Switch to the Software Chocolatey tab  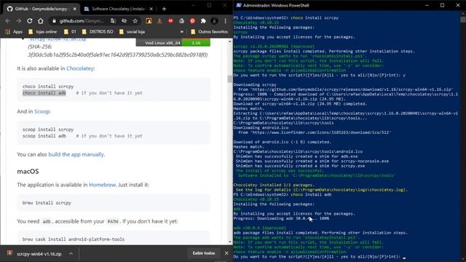(118, 9)
